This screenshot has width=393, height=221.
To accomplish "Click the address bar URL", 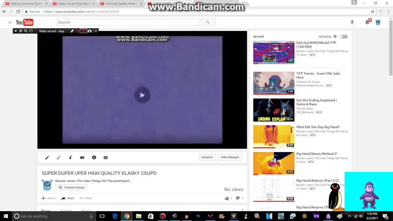I will click(82, 12).
